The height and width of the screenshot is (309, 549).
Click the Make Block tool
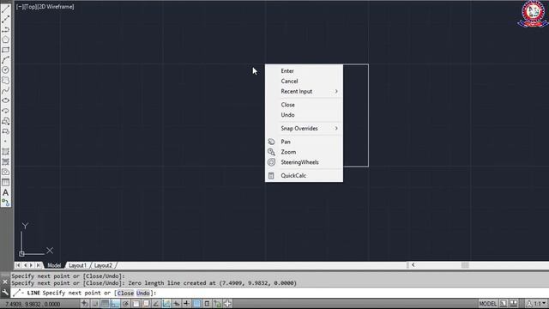(x=6, y=131)
